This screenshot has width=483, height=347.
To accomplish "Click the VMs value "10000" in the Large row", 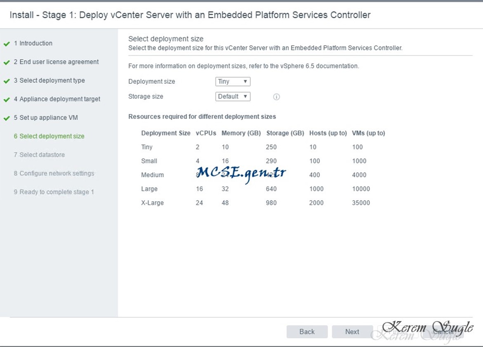I will pos(361,189).
